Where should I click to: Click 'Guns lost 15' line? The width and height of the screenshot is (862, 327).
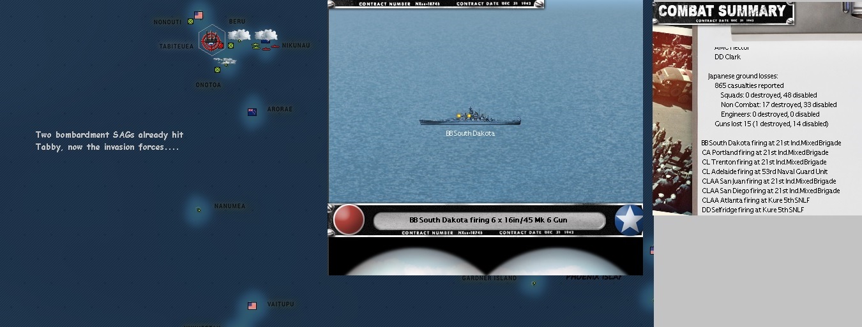(x=771, y=124)
